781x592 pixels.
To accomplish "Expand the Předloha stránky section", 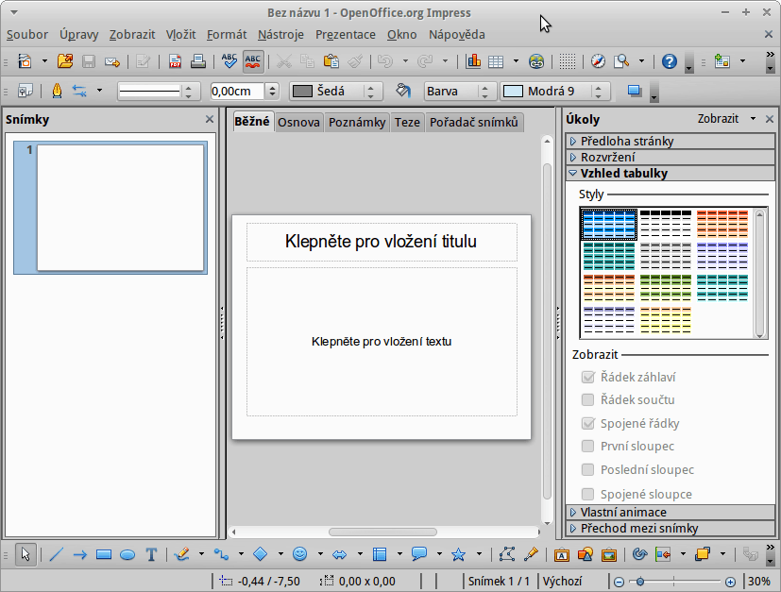I will click(670, 142).
